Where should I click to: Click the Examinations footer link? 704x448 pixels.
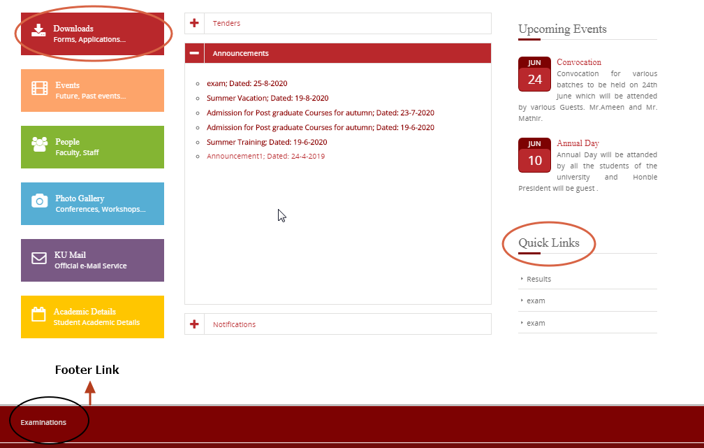(x=43, y=422)
